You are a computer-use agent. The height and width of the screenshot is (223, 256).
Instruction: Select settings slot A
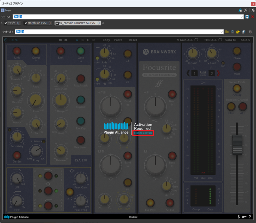coord(77,40)
